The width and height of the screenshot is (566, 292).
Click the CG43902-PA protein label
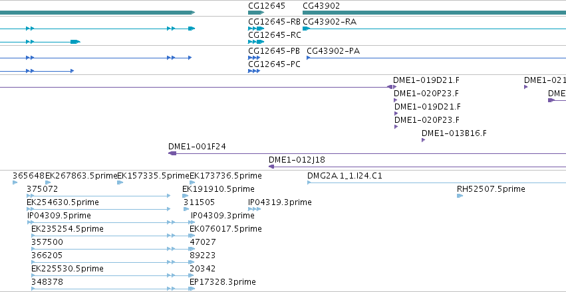(333, 51)
